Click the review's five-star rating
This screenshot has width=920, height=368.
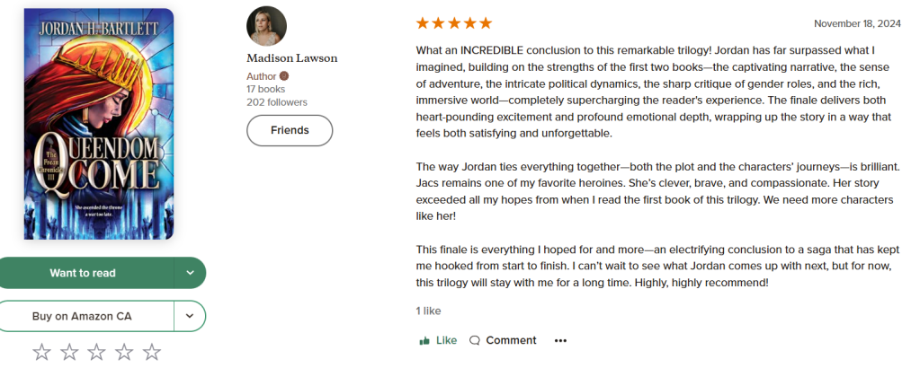pos(453,23)
